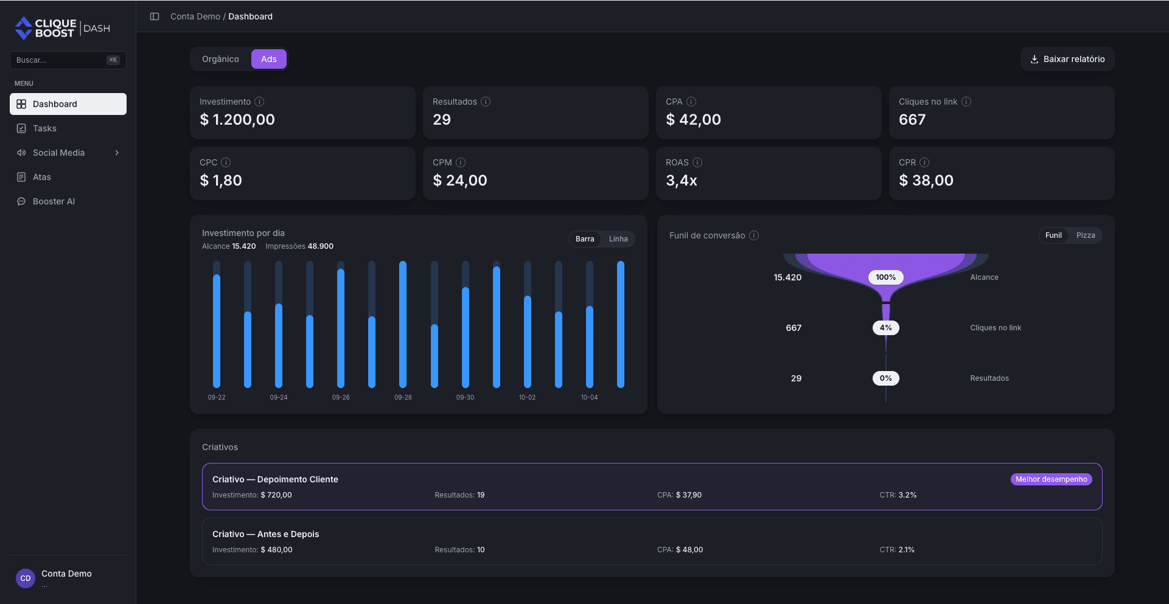The image size is (1169, 604).
Task: Open Booster AI in the sidebar menu
Action: click(x=68, y=201)
